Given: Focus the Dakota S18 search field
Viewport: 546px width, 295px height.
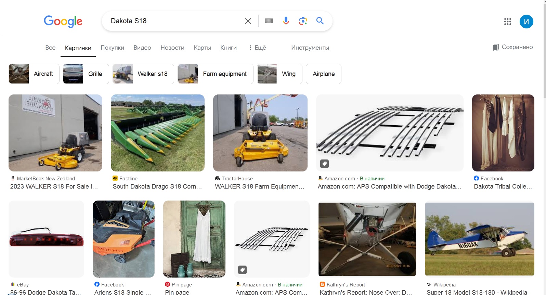Looking at the screenshot, I should [174, 21].
